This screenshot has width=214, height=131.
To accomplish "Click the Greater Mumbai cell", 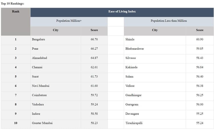I will pos(42,123).
